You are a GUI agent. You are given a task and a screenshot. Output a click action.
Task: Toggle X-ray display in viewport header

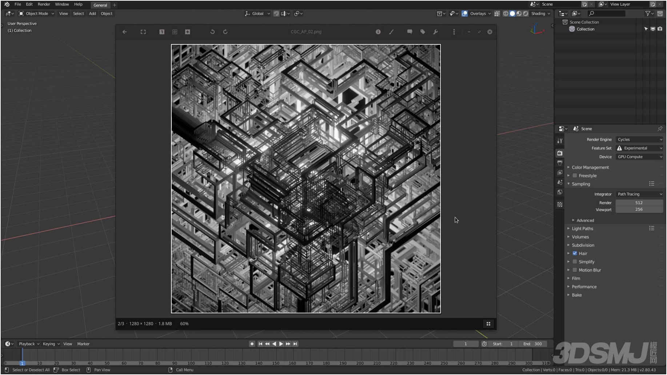497,14
